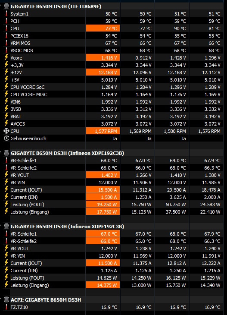
Task: Click the lightning icon beside 3VSB
Action: 6,109
